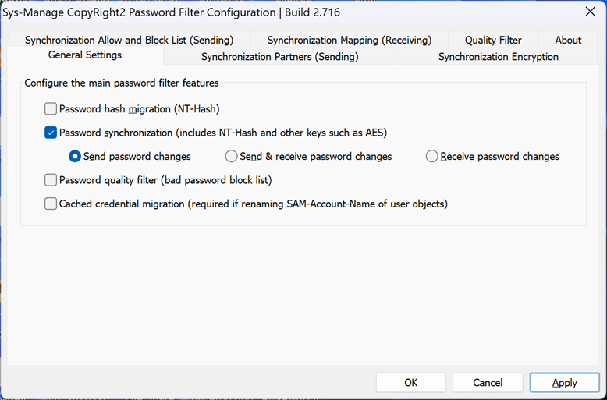This screenshot has height=400, width=607.
Task: Apply the configuration changes
Action: click(x=564, y=383)
